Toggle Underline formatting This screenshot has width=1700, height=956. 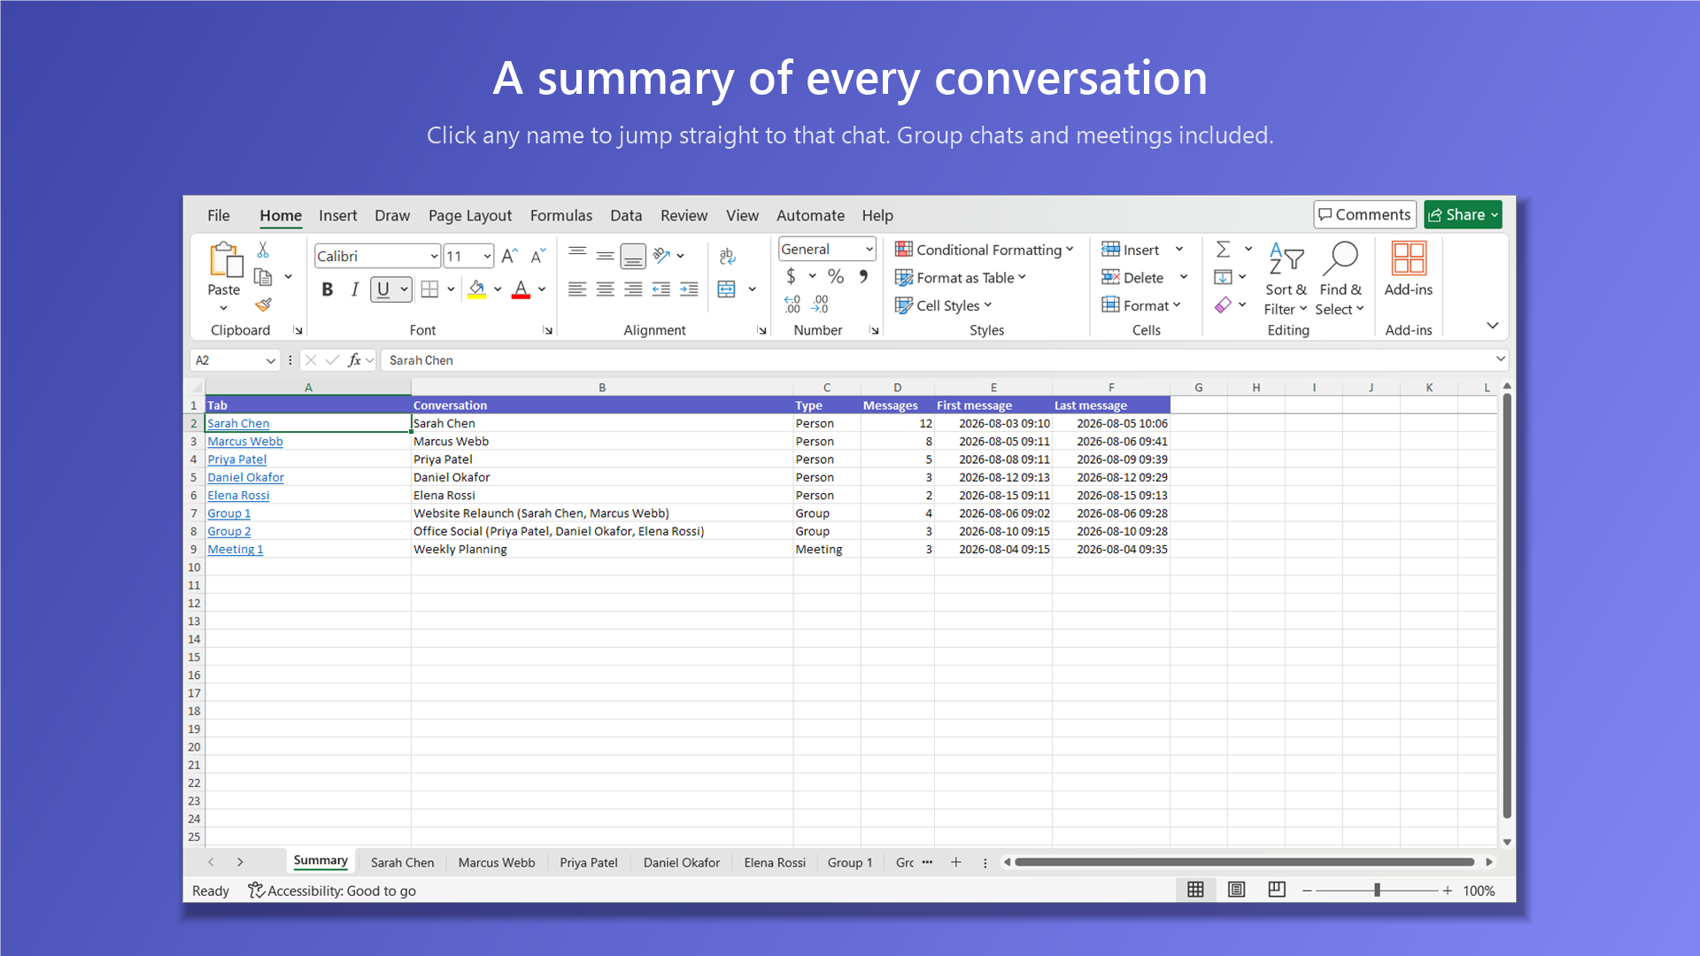coord(382,289)
